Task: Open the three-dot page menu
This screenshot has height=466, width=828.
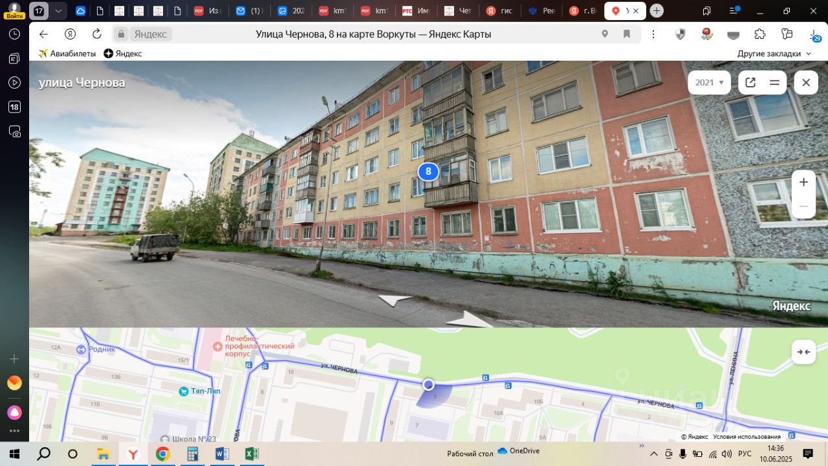Action: point(655,34)
